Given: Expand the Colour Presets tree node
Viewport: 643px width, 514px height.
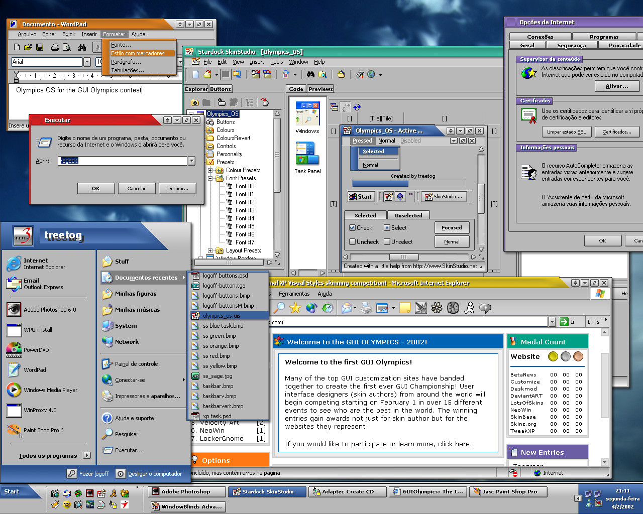Looking at the screenshot, I should pos(210,170).
